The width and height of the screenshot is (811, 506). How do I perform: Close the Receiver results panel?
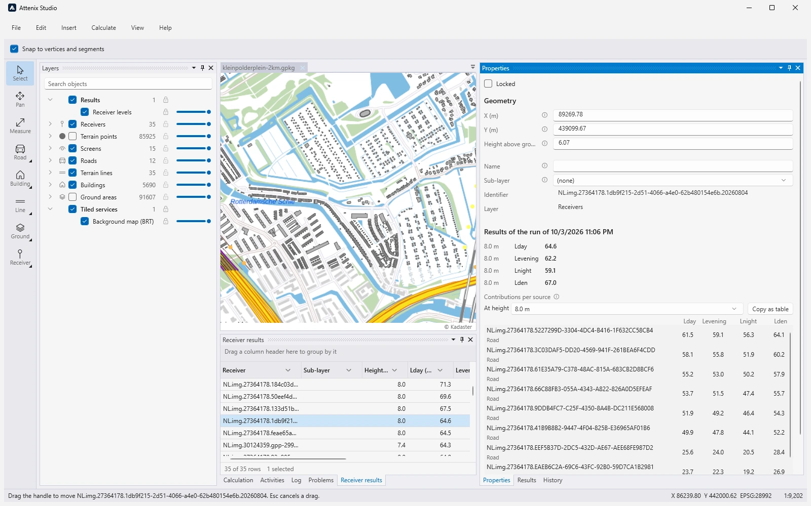click(x=470, y=340)
